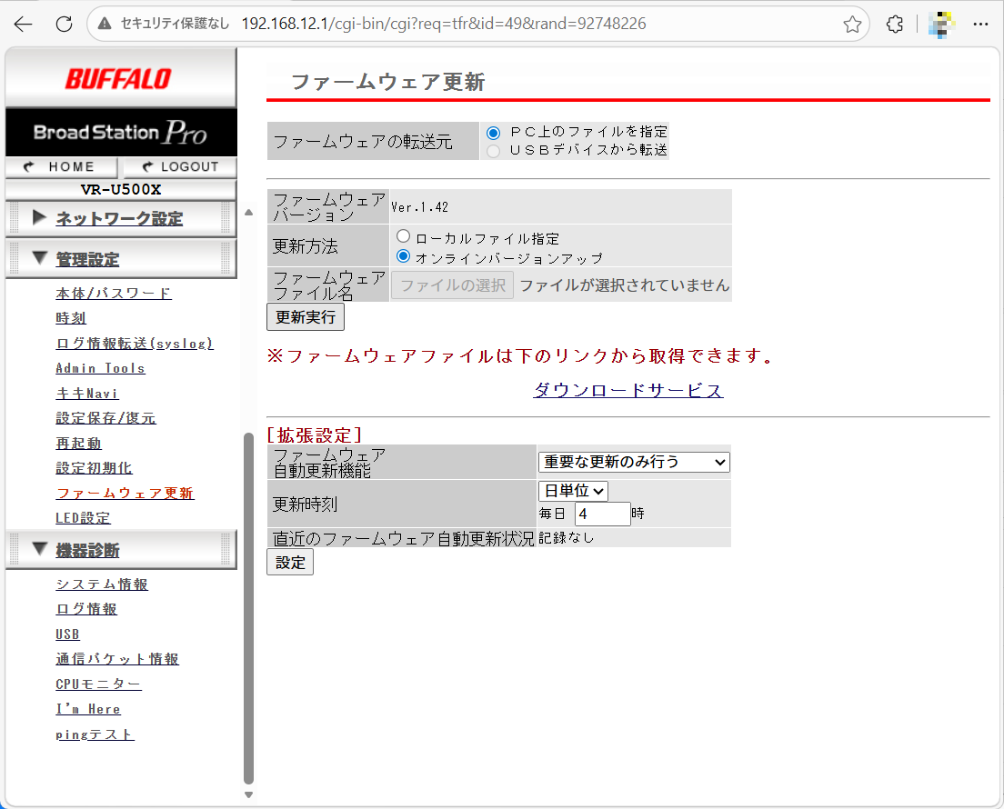Expand the ネットワーク設定 menu section
The image size is (1004, 809).
(x=119, y=219)
